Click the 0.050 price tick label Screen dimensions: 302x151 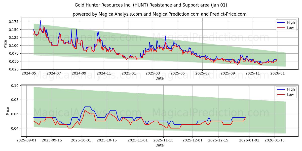coord(14,61)
